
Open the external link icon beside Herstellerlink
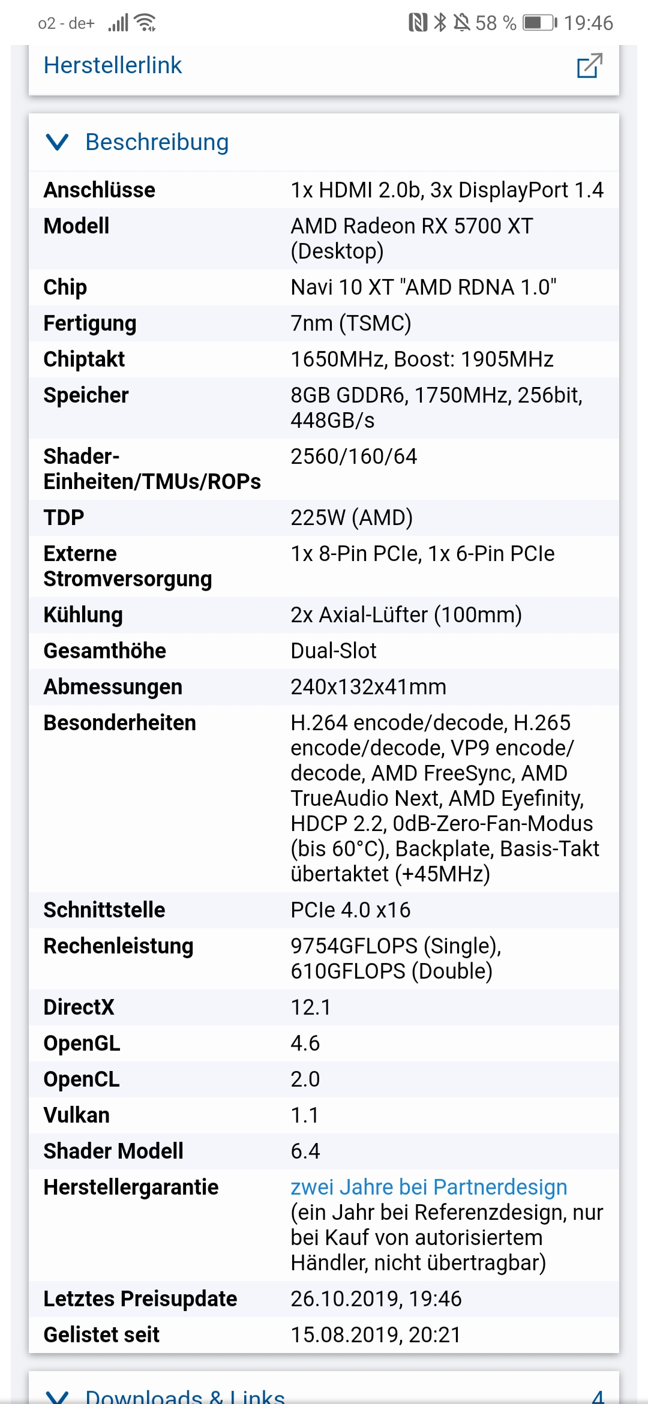(589, 66)
